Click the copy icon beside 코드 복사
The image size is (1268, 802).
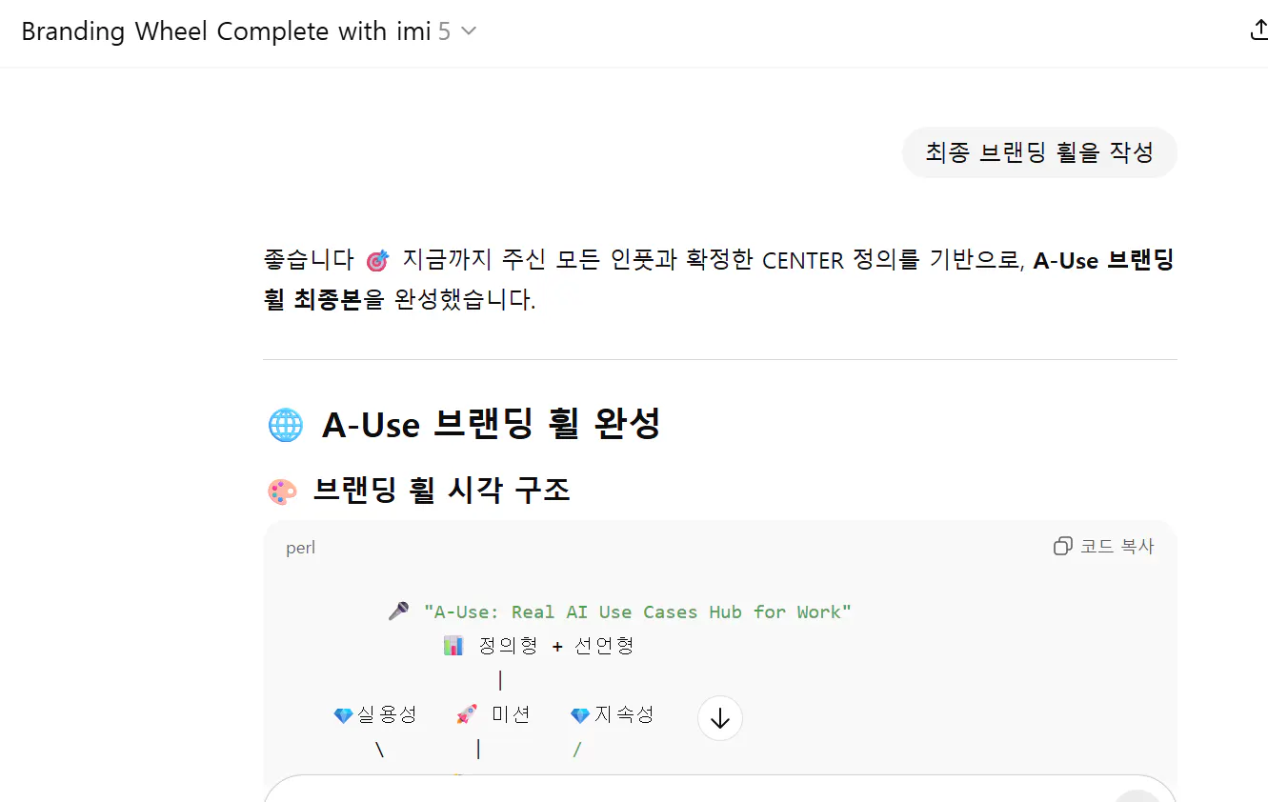1062,546
